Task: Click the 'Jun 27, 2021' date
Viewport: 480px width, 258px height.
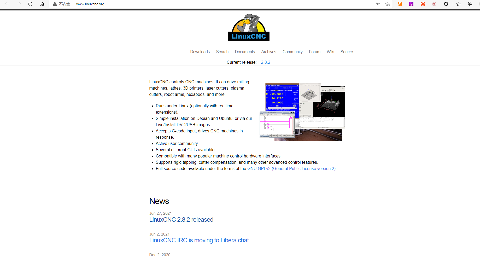Action: [x=160, y=213]
